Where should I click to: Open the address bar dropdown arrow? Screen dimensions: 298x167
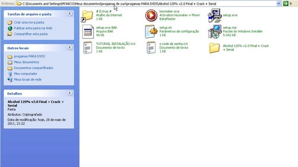(278, 3)
